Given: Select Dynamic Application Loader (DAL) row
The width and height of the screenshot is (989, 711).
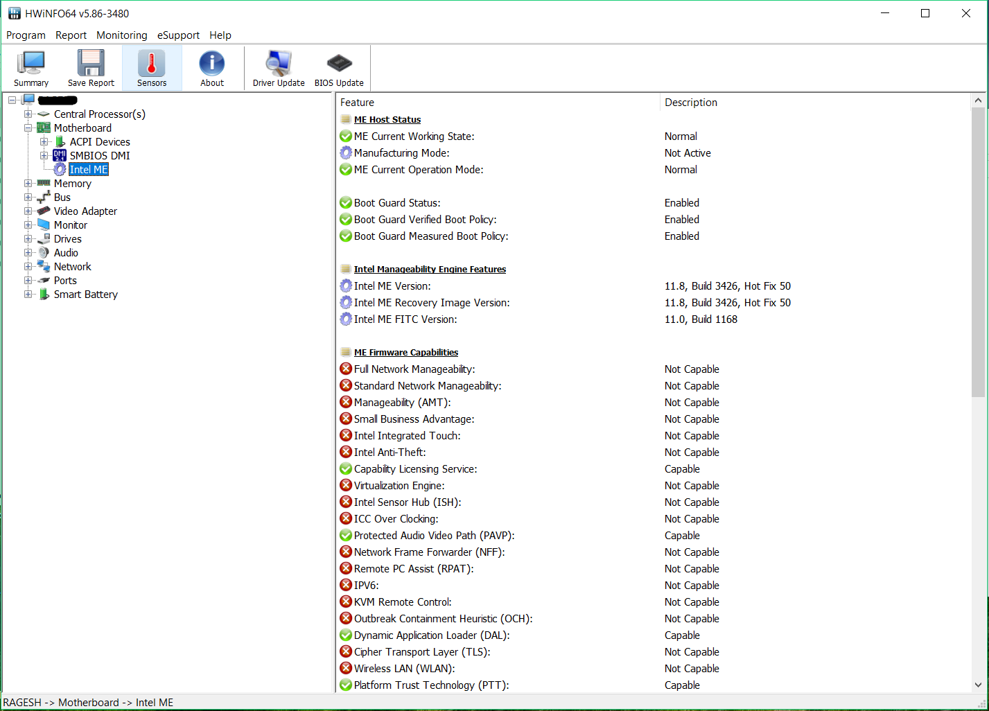Looking at the screenshot, I should coord(654,635).
